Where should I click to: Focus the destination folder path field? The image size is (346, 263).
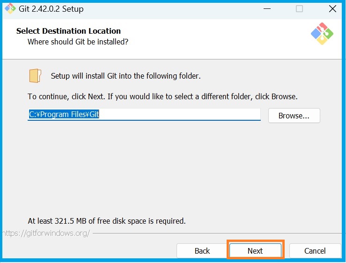(178, 115)
